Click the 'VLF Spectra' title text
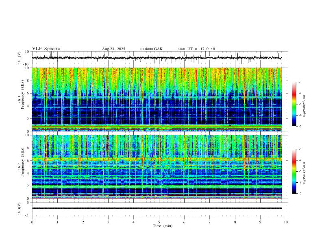The height and width of the screenshot is (249, 322). point(46,49)
